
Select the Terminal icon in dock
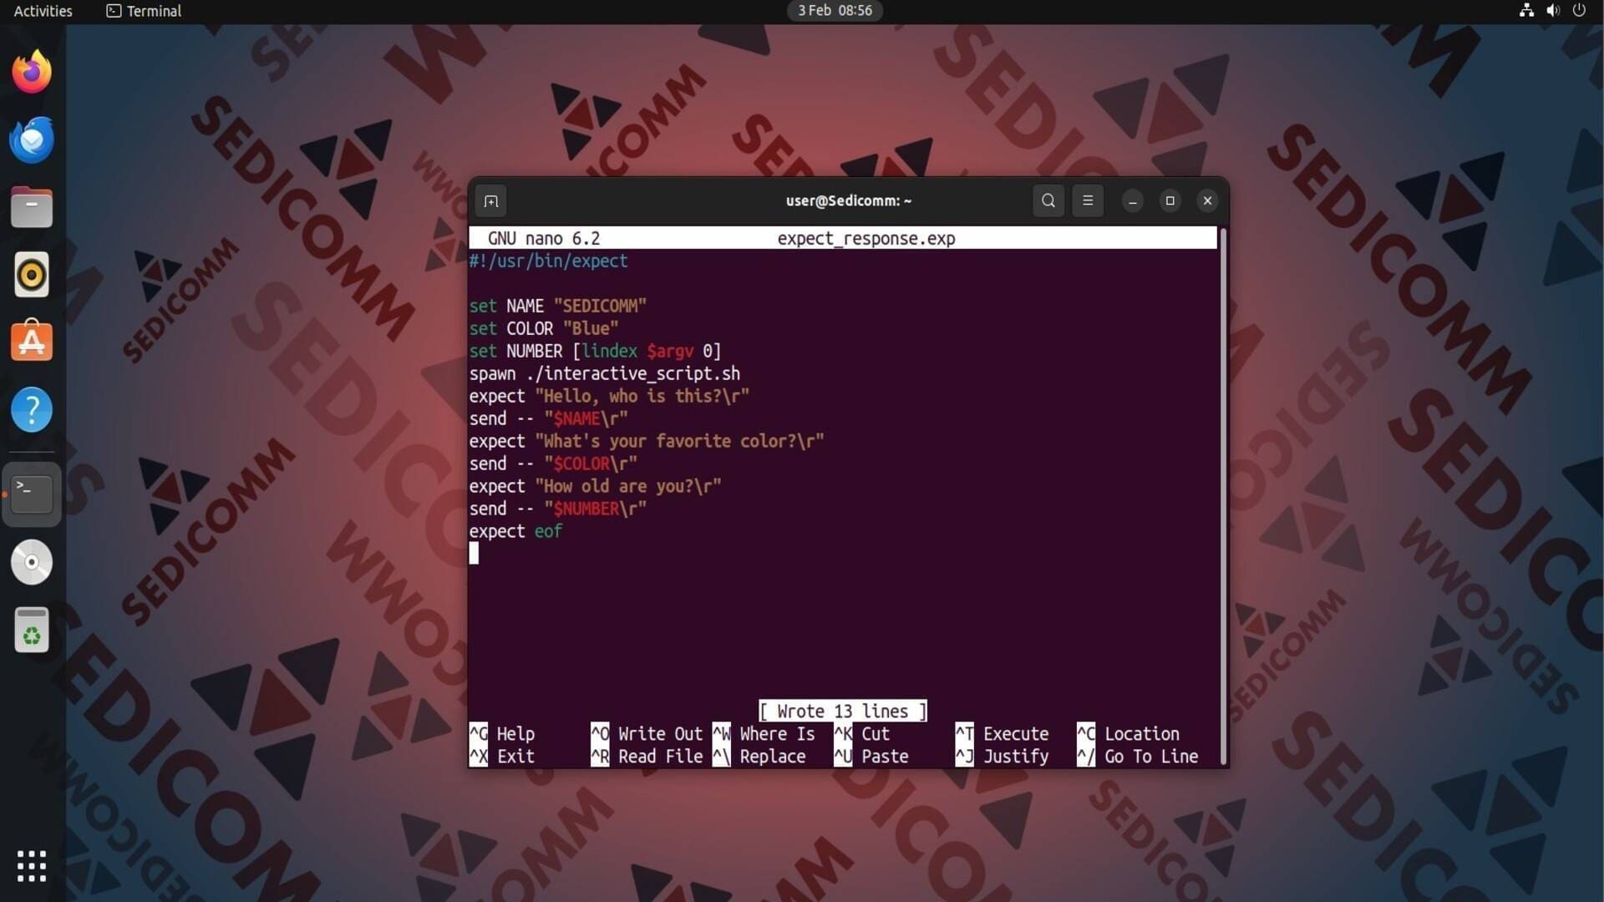click(x=32, y=494)
